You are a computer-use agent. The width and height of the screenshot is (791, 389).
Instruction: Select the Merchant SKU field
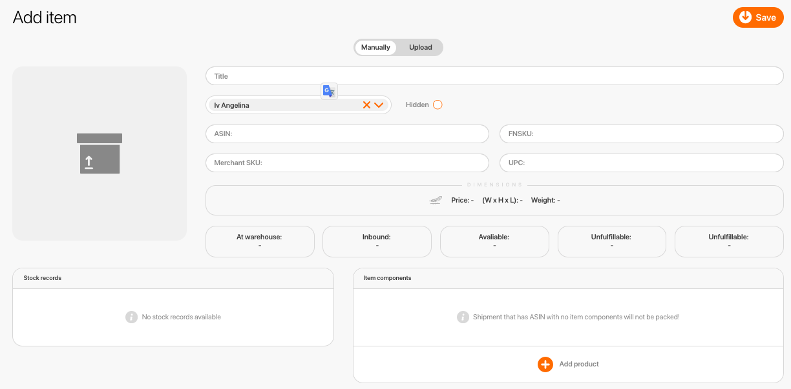coord(347,163)
